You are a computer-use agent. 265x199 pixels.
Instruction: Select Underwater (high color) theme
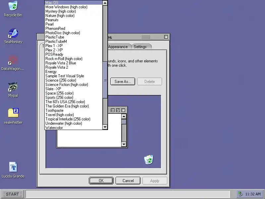click(x=74, y=123)
